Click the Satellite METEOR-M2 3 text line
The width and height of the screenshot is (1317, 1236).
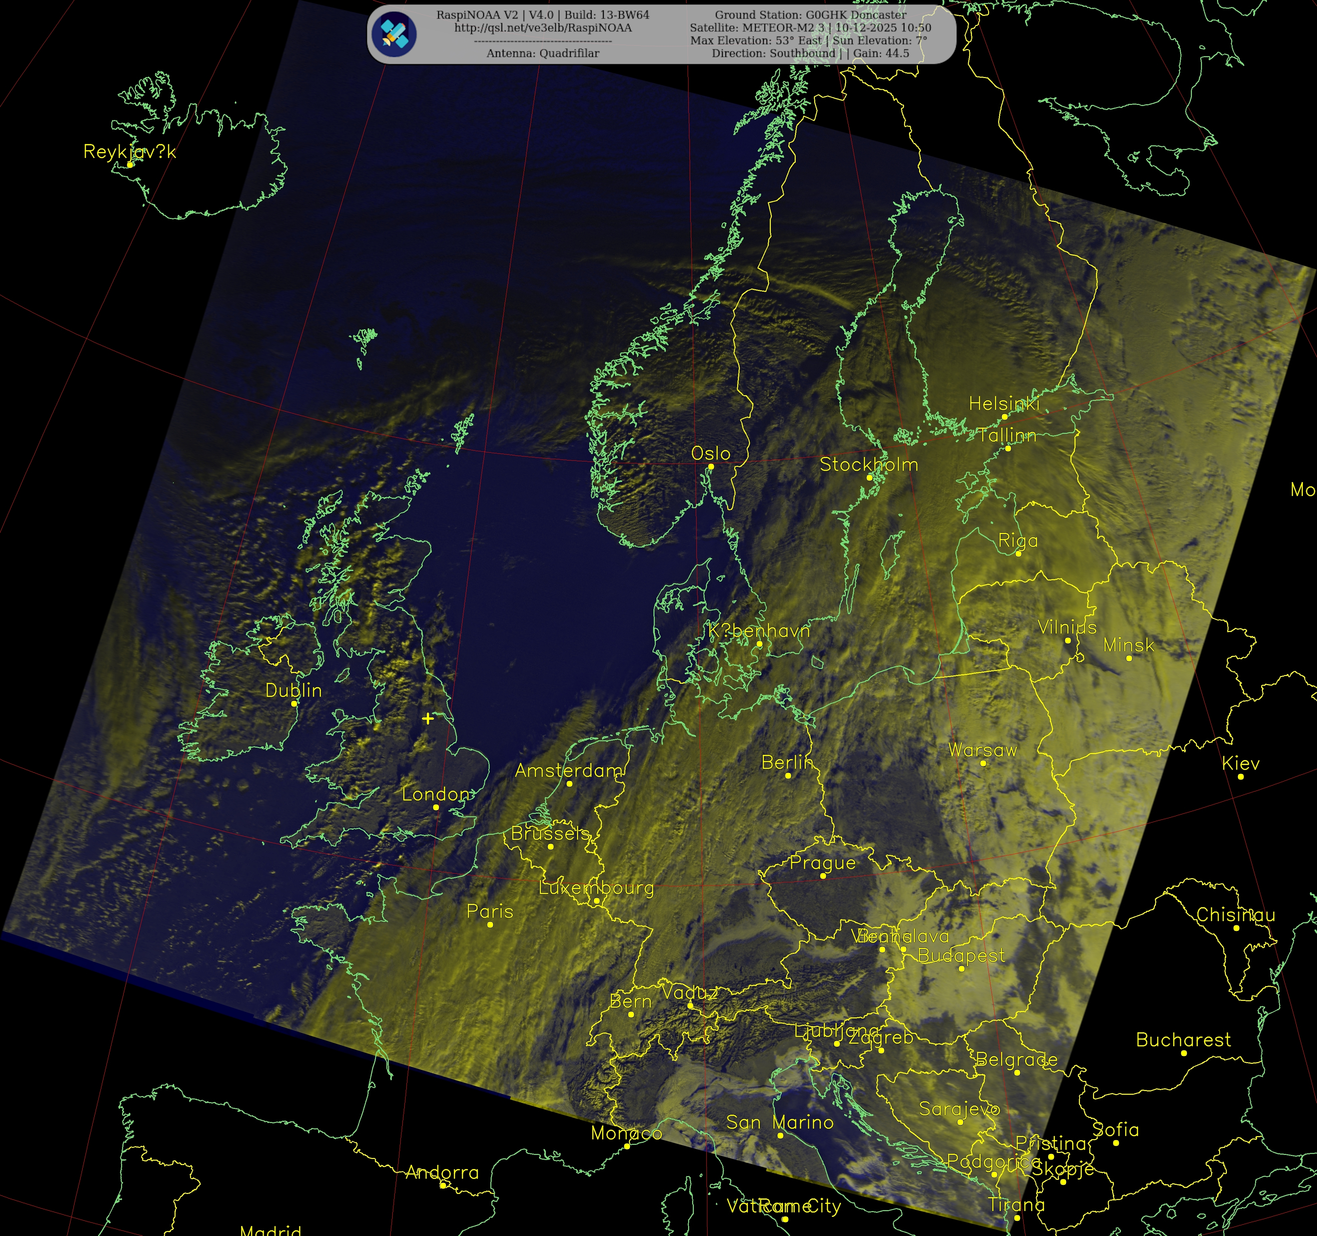810,28
